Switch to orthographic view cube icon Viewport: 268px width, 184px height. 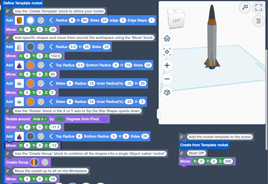167,93
